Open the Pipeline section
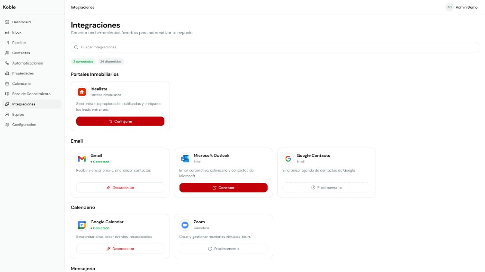This screenshot has height=272, width=485. (x=19, y=43)
